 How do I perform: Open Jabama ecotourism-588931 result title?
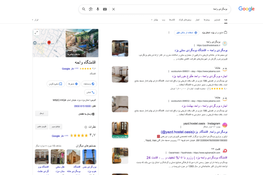tap(199, 76)
